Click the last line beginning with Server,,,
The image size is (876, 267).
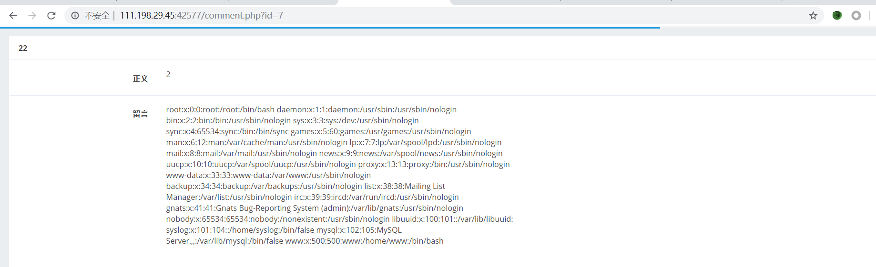click(305, 241)
